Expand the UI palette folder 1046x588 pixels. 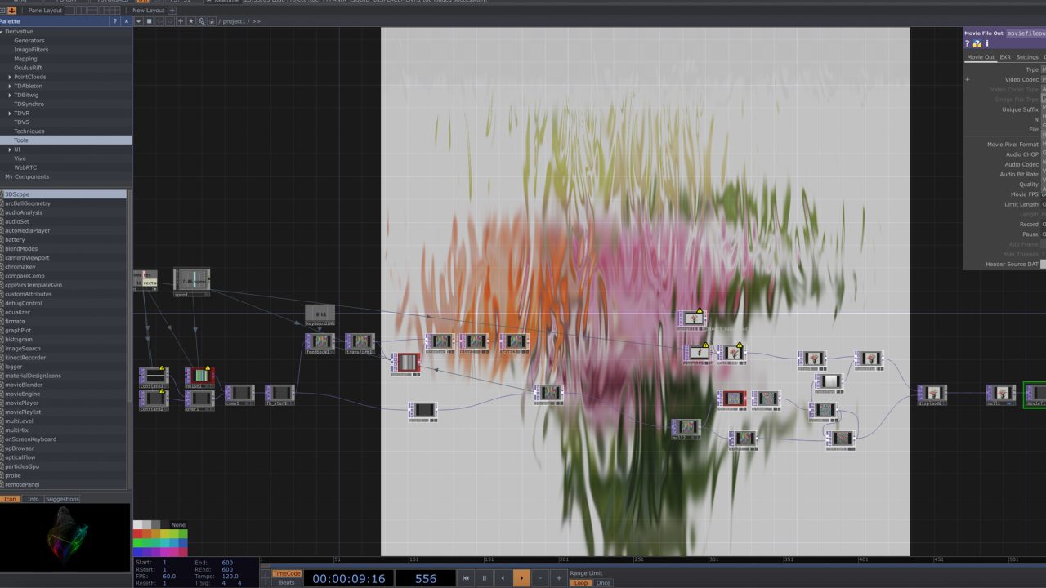pyautogui.click(x=10, y=149)
